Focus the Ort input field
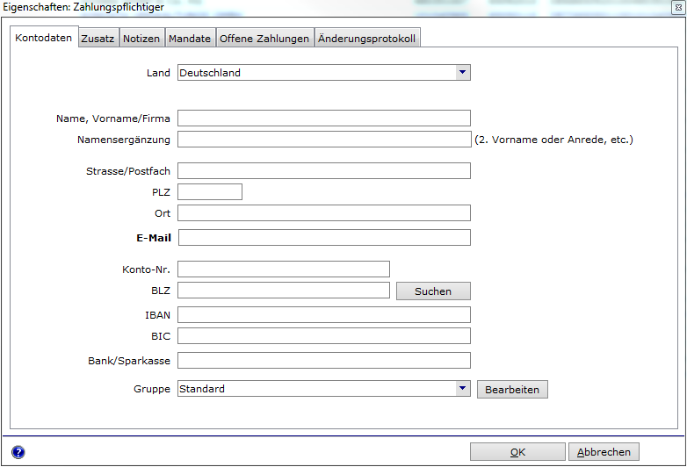This screenshot has height=467, width=687. (x=324, y=212)
